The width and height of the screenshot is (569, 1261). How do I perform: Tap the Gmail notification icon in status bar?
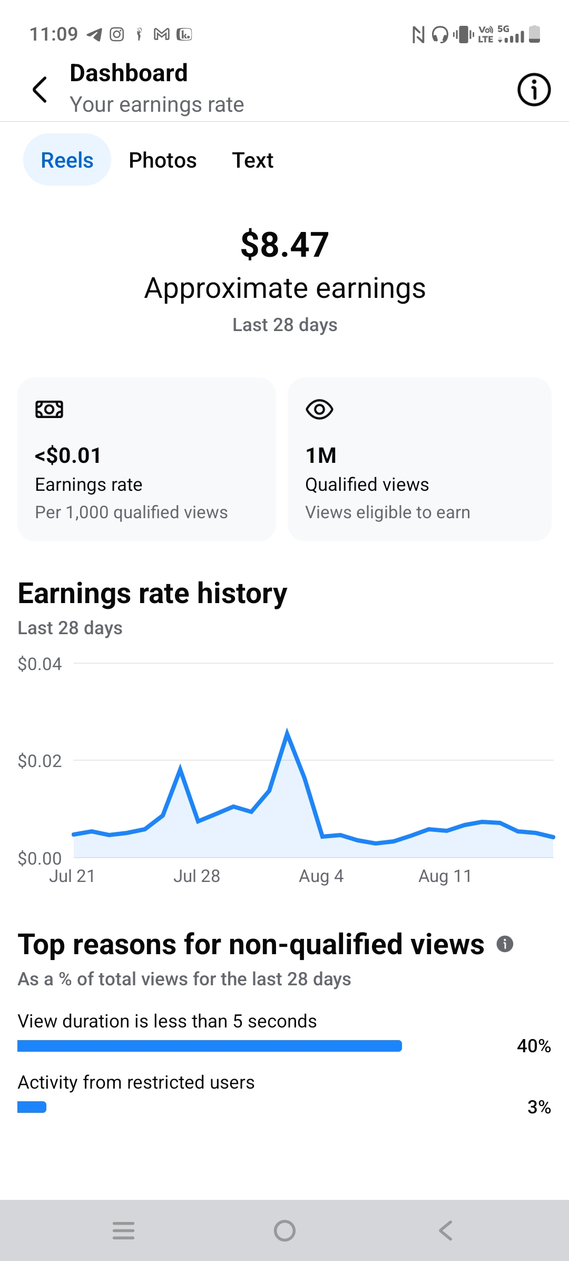pyautogui.click(x=161, y=34)
